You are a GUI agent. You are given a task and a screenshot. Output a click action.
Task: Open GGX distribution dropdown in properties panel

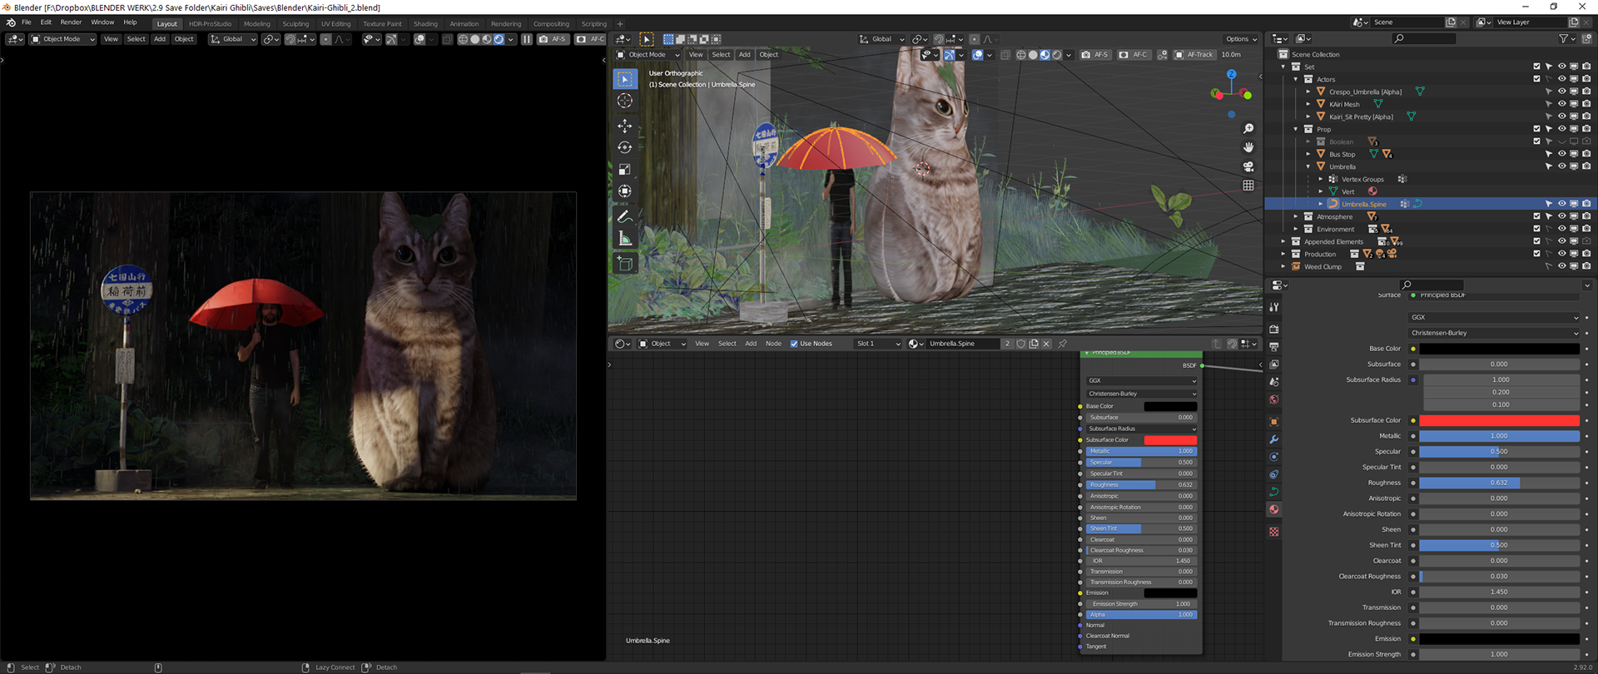tap(1494, 317)
